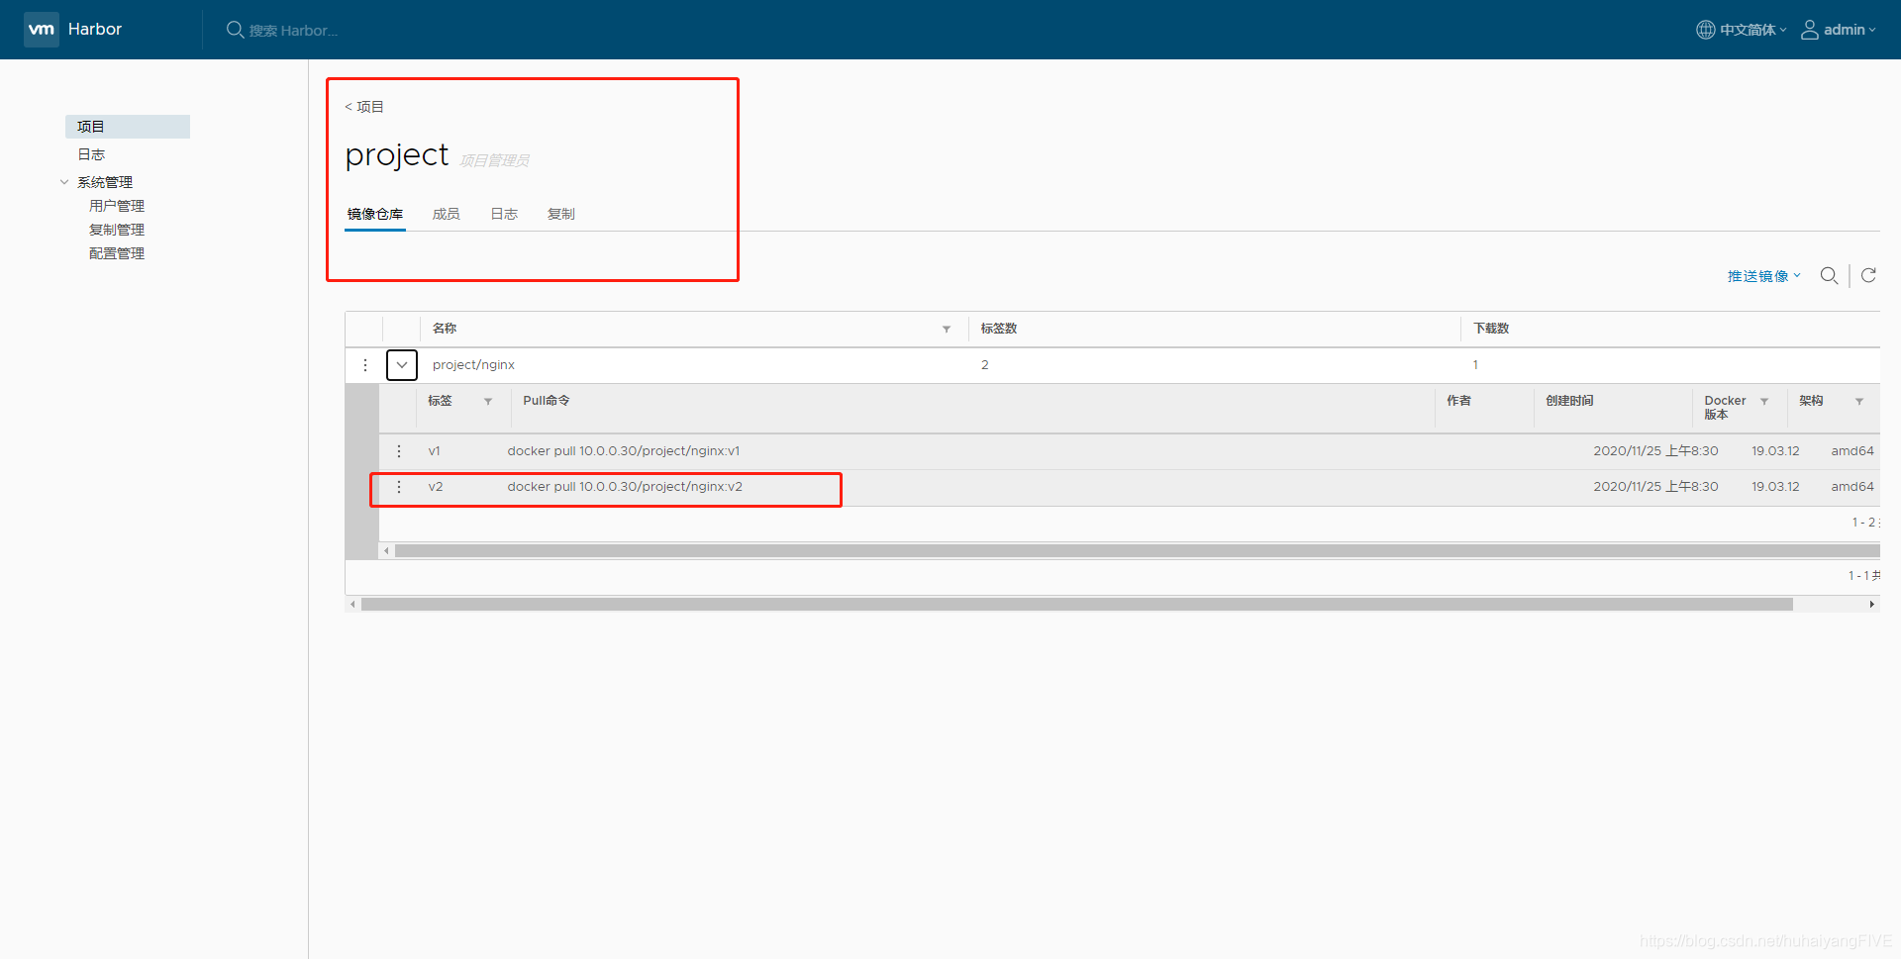Open the action menu for project/nginx row
This screenshot has width=1901, height=959.
coord(365,365)
